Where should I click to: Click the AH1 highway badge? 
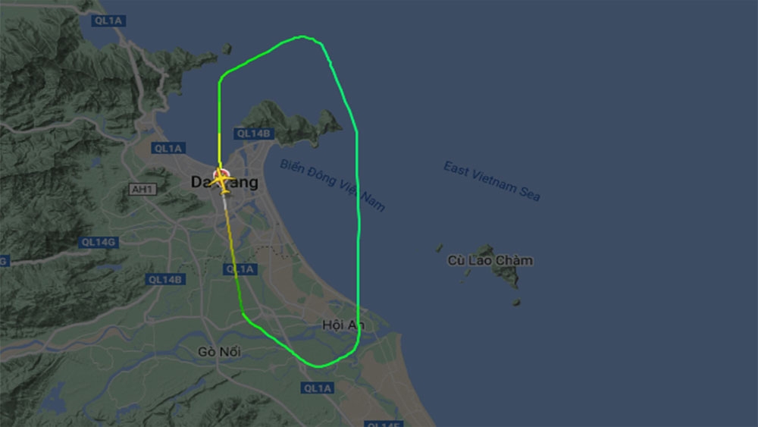[143, 189]
